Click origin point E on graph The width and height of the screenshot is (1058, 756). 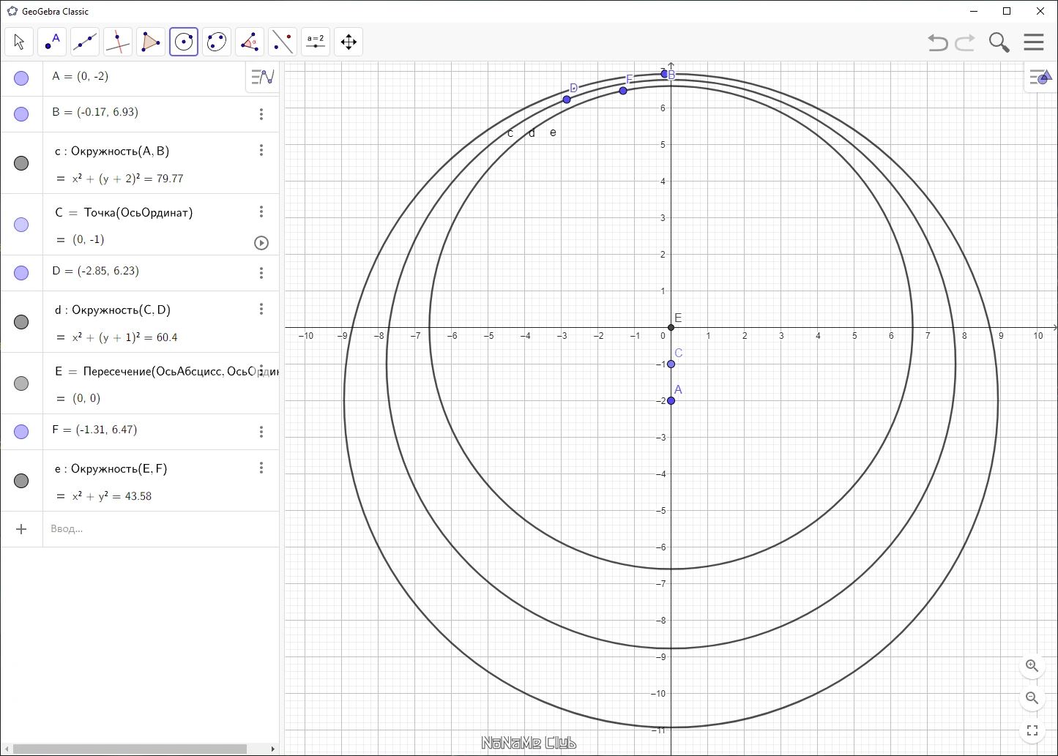click(671, 327)
